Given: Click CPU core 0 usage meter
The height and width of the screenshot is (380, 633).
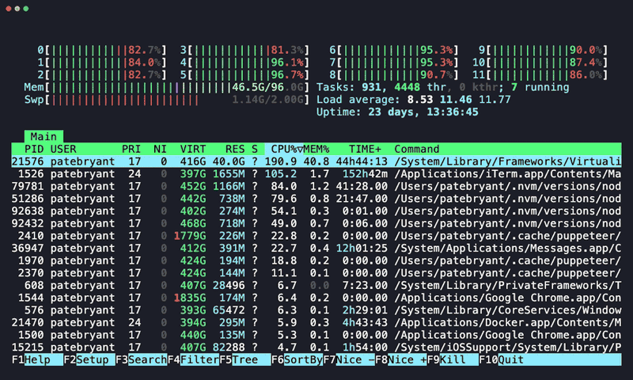Looking at the screenshot, I should (102, 50).
